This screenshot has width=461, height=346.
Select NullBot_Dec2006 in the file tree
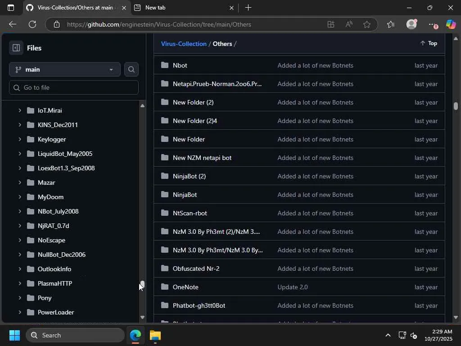click(x=61, y=255)
